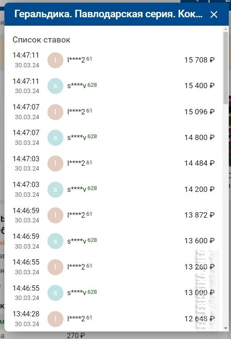The width and height of the screenshot is (231, 339).
Task: Click avatar of 15 708 ₽ bidder
Action: [x=55, y=60]
